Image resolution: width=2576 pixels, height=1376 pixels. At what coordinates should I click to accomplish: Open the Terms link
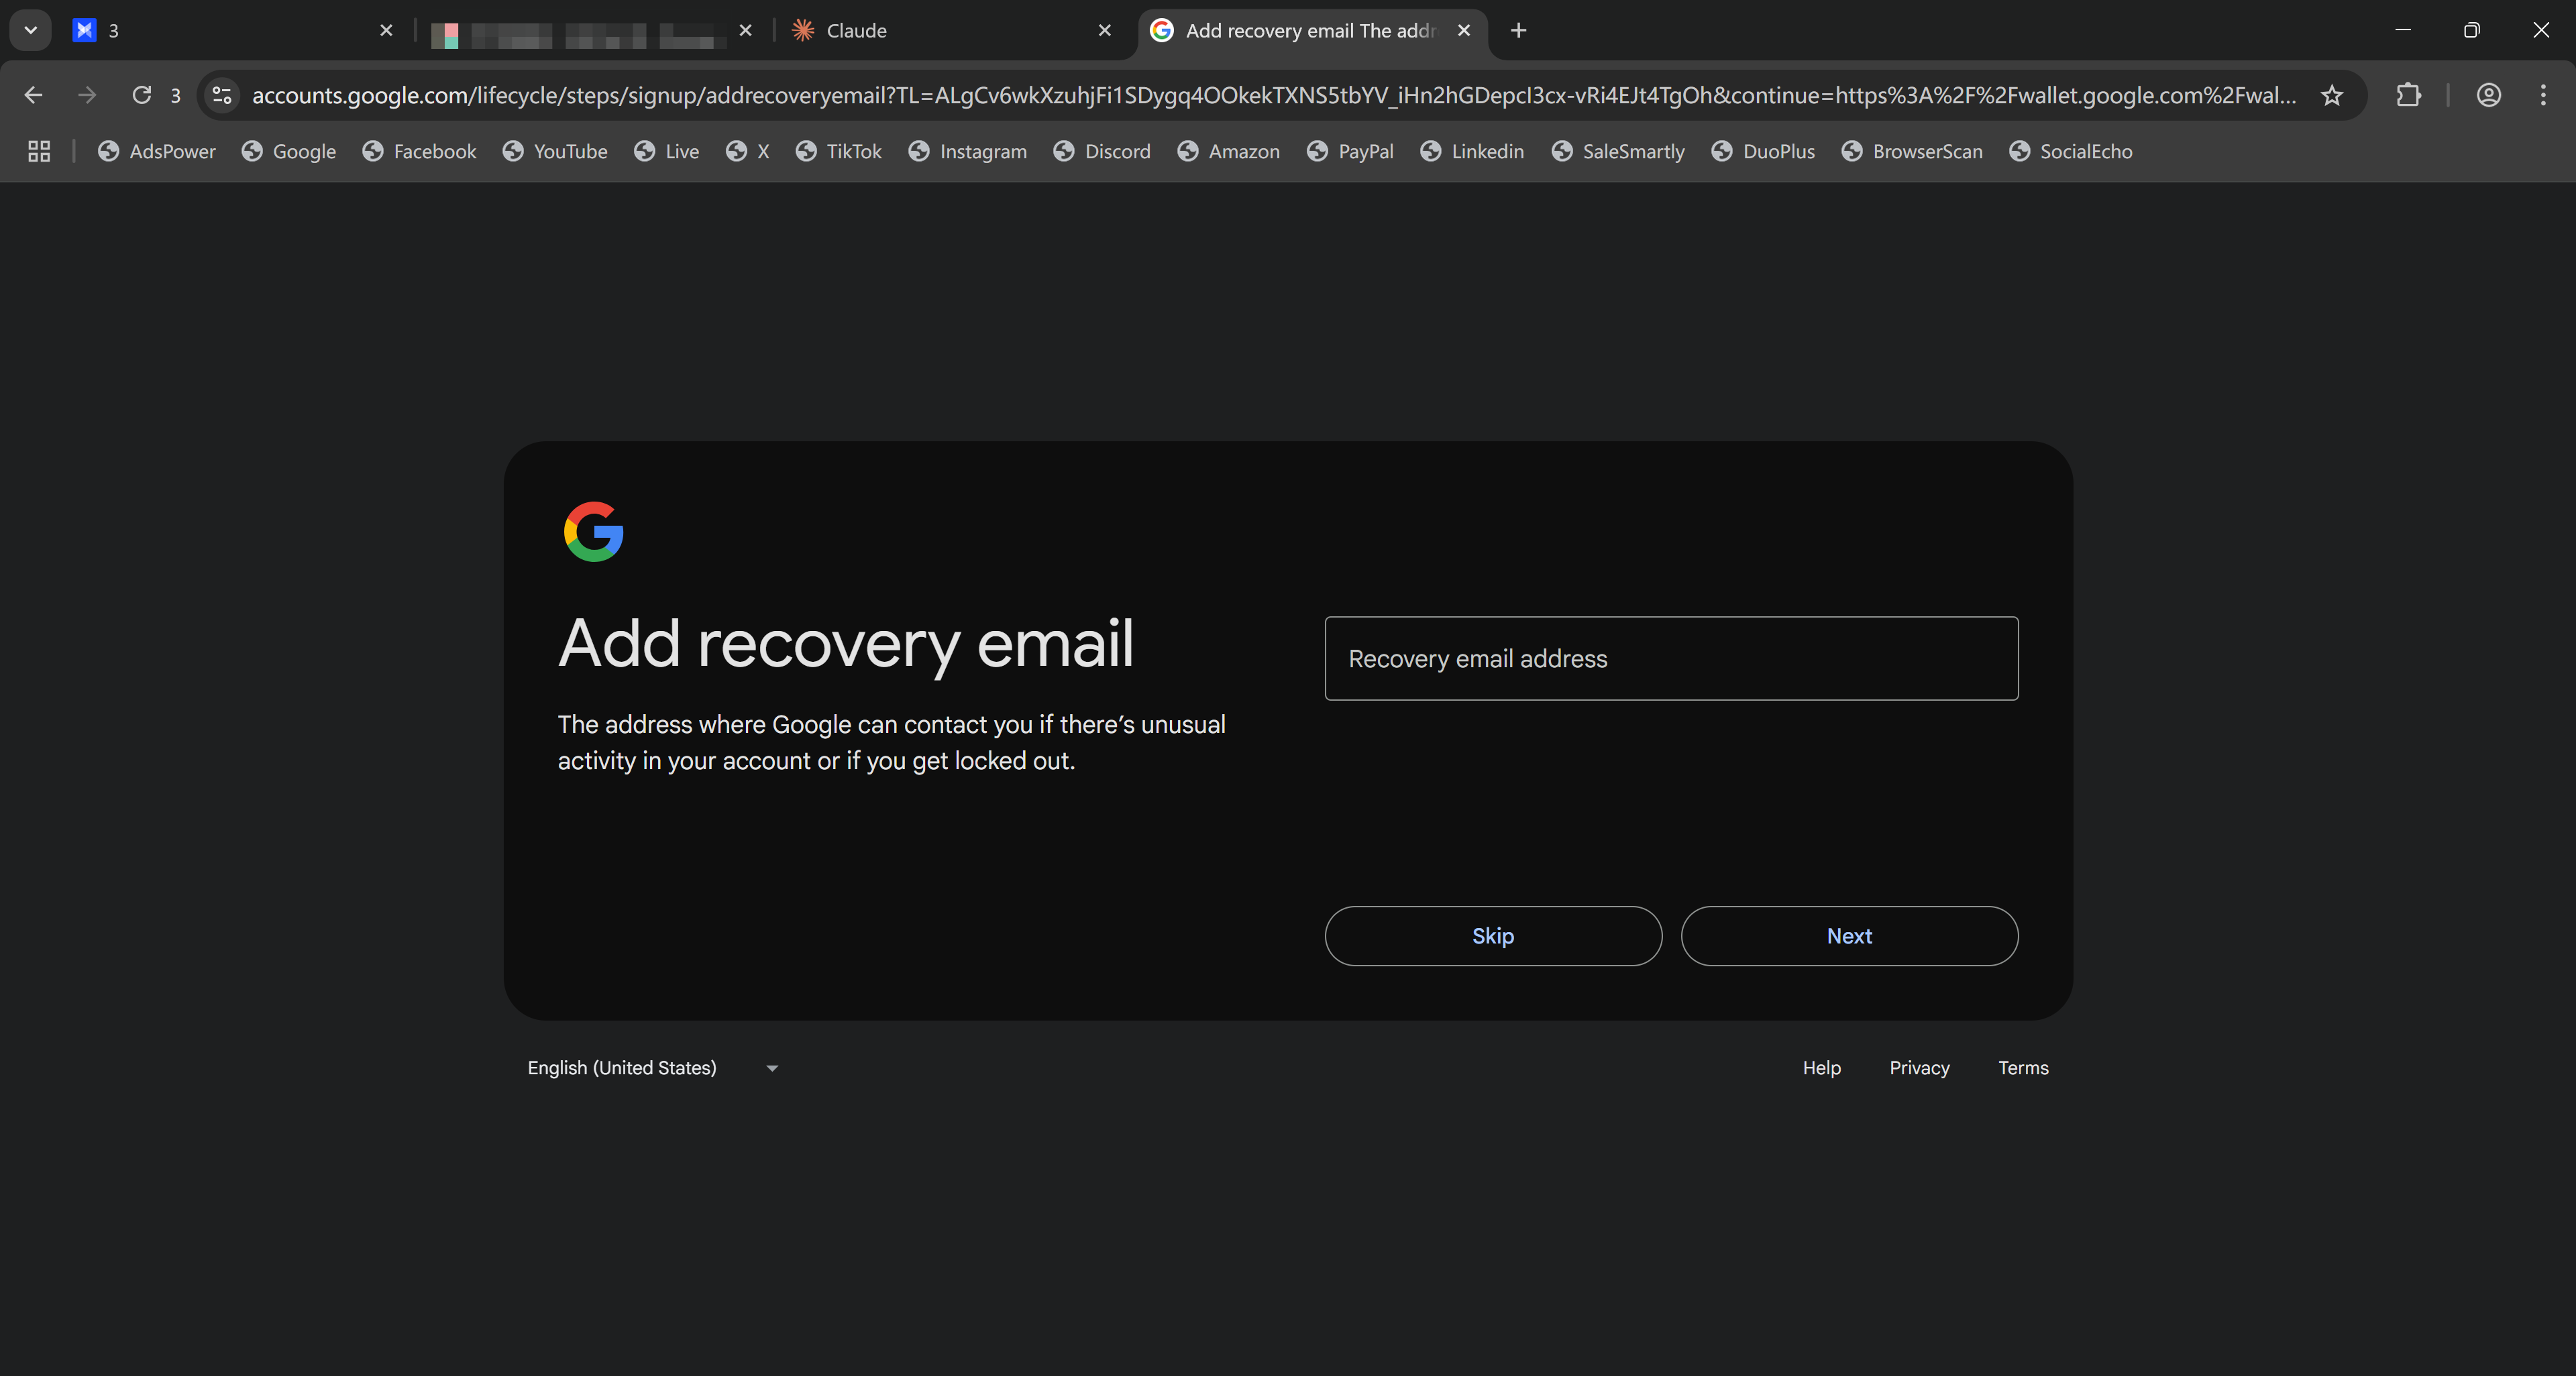tap(2023, 1068)
